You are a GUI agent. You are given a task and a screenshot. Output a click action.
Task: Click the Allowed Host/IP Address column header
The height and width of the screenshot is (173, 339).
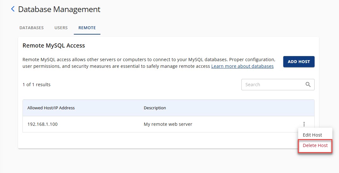pyautogui.click(x=51, y=108)
